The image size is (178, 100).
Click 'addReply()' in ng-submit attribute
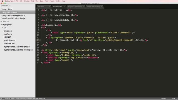point(68,52)
